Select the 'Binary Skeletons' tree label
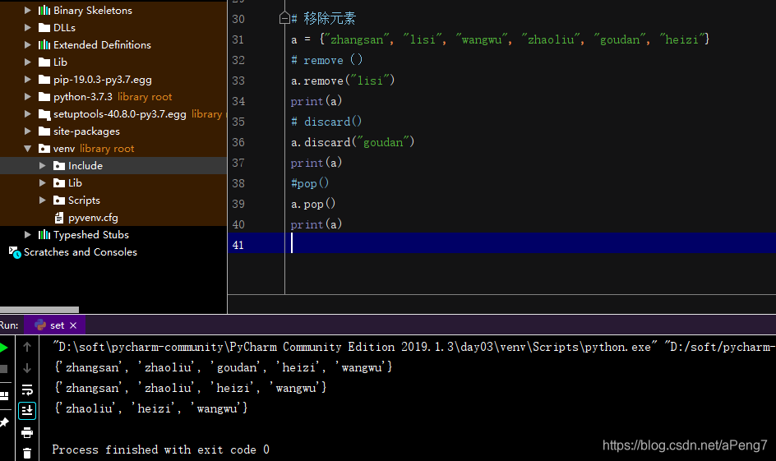The width and height of the screenshot is (776, 461). [x=93, y=11]
